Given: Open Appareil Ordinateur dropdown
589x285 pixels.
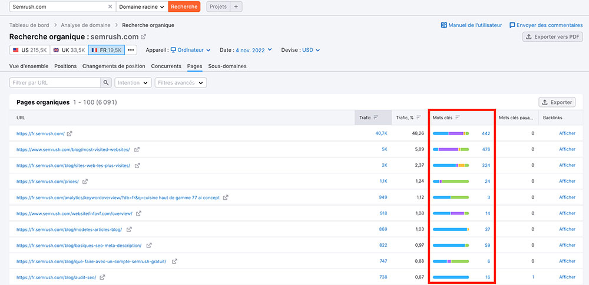Looking at the screenshot, I should [190, 50].
